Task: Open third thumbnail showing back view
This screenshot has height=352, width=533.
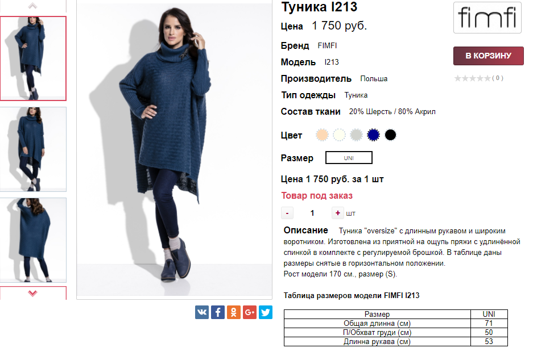Action: 33,240
